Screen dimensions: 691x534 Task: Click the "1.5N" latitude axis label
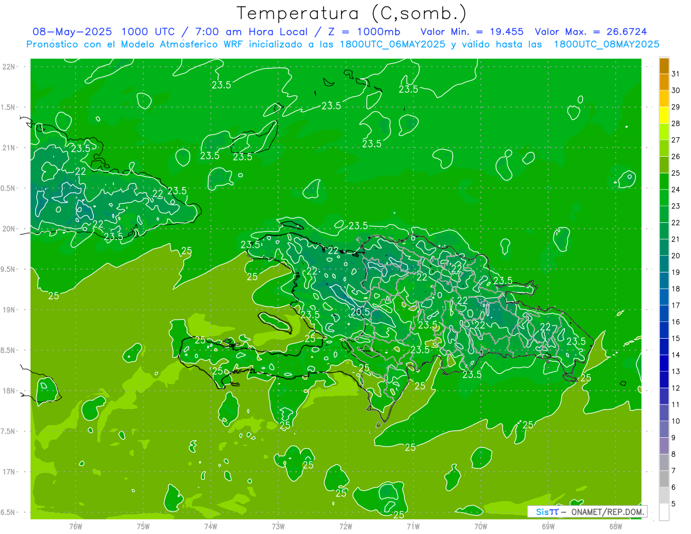[x=8, y=107]
